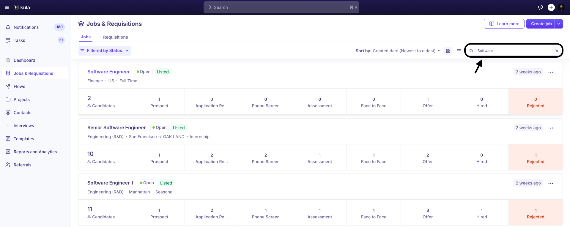Click the 11 Candidates count for Software Engineer-I

pos(106,212)
